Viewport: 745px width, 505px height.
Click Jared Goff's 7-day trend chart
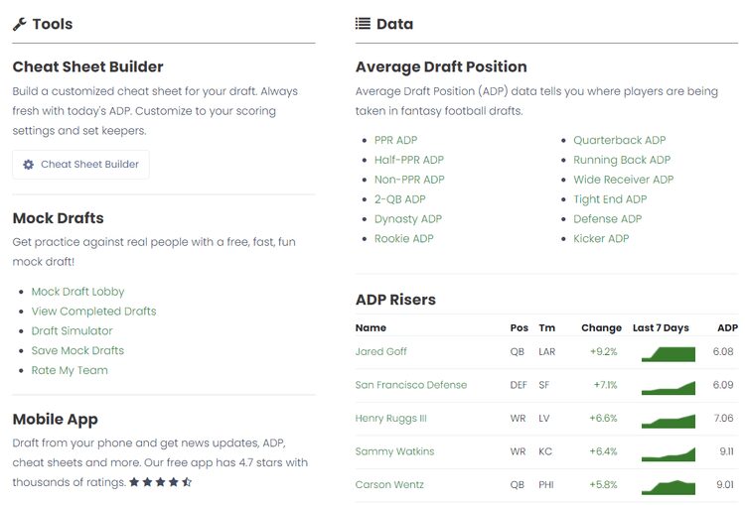(x=669, y=353)
